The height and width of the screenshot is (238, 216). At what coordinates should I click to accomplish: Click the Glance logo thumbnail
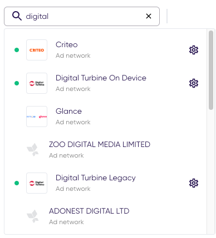click(37, 117)
